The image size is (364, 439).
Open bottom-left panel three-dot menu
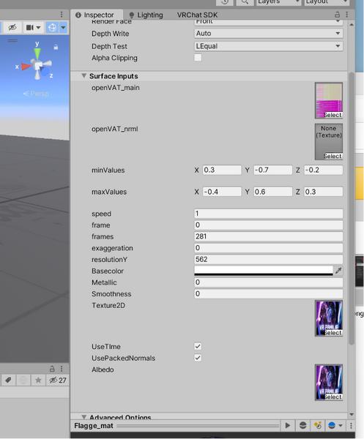click(62, 369)
